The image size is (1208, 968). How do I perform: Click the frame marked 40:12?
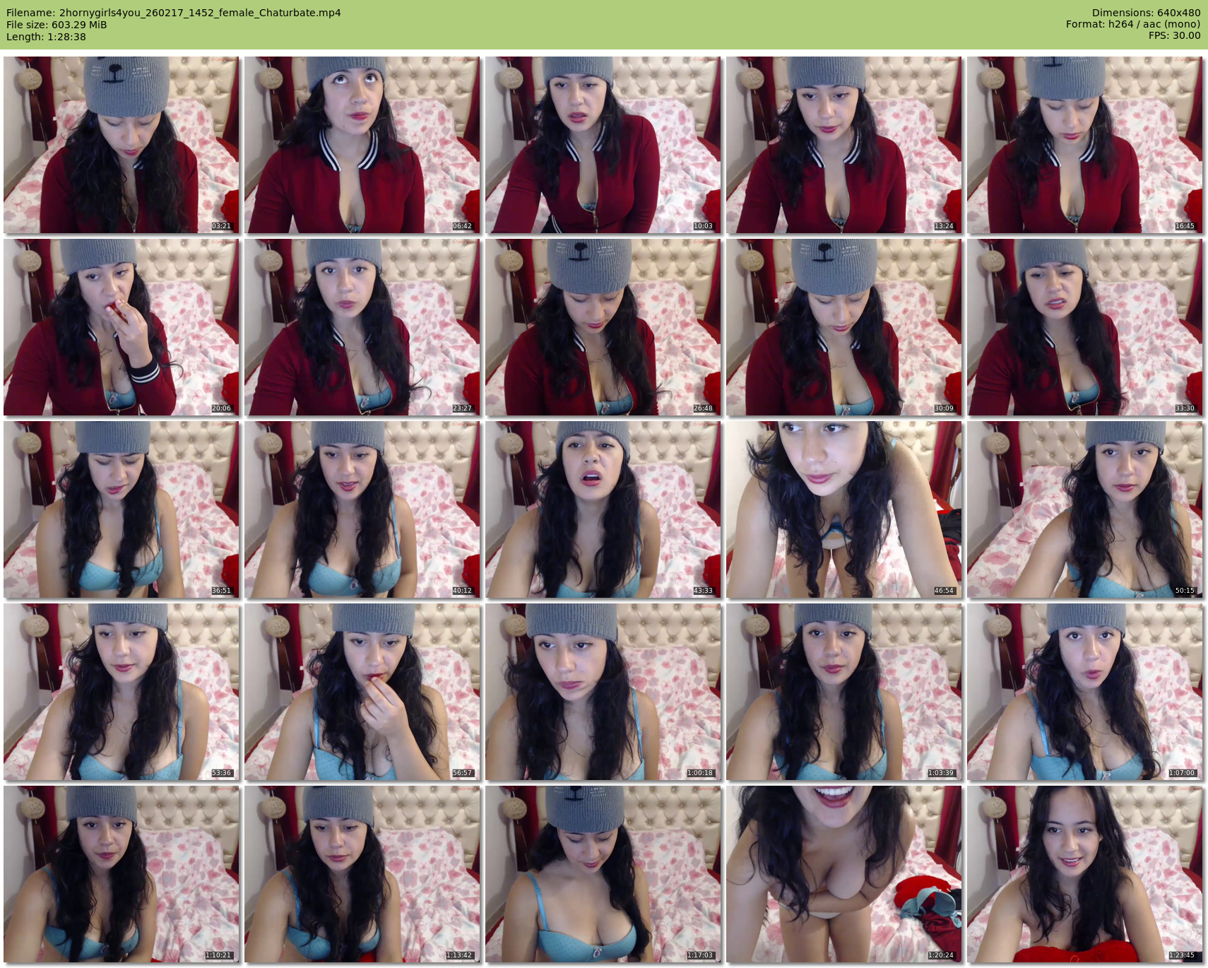pyautogui.click(x=362, y=509)
